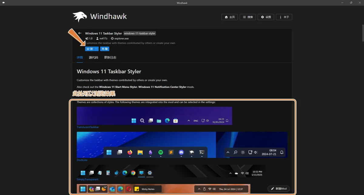Install the mod with the 安装 button
Viewport: 364px width, 195px height.
[89, 49]
